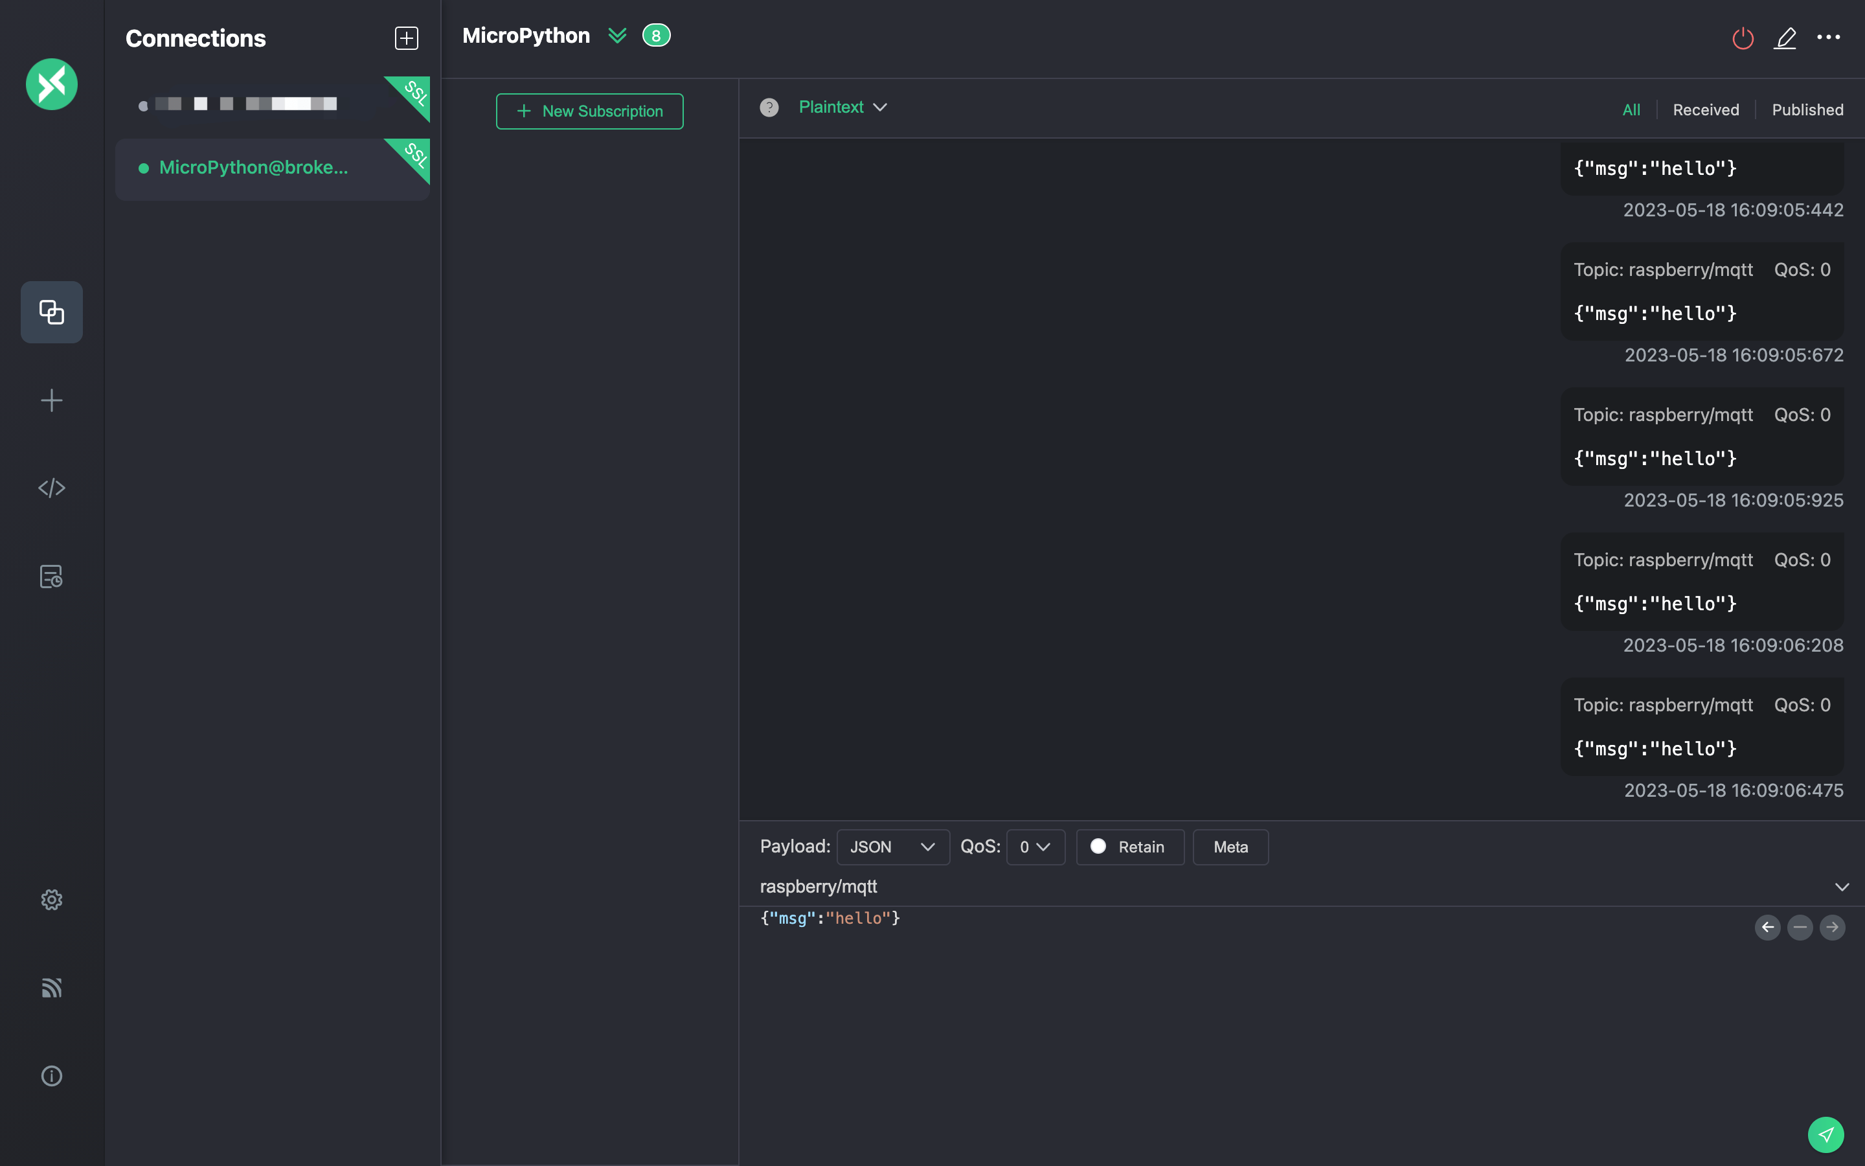1865x1166 pixels.
Task: Click the New Subscription button
Action: [x=589, y=111]
